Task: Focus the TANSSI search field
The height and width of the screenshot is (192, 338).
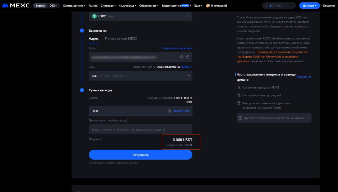Action: pos(279,6)
